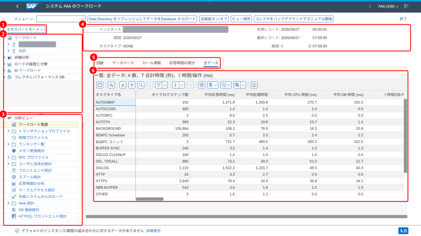This screenshot has width=421, height=236.
Task: Click the chart icon beside 応答時間の分布
Action: [x=14, y=184]
